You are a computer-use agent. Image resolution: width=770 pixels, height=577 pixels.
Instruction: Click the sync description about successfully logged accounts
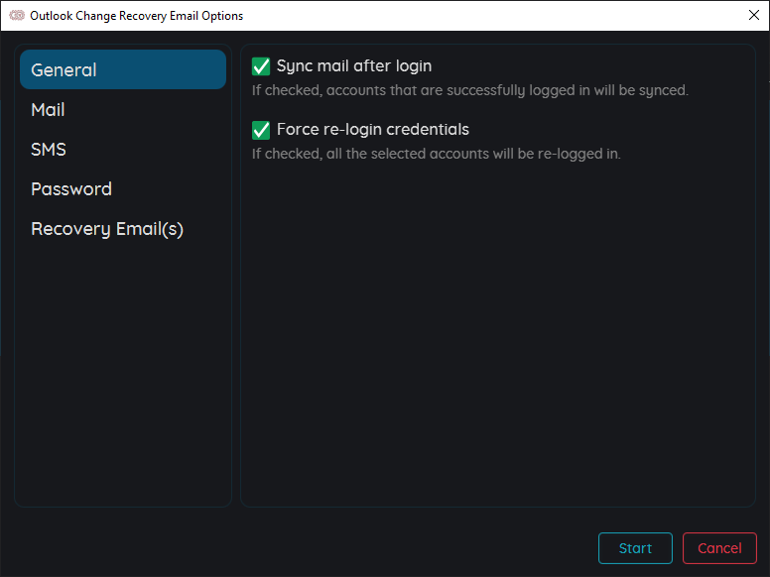click(470, 90)
